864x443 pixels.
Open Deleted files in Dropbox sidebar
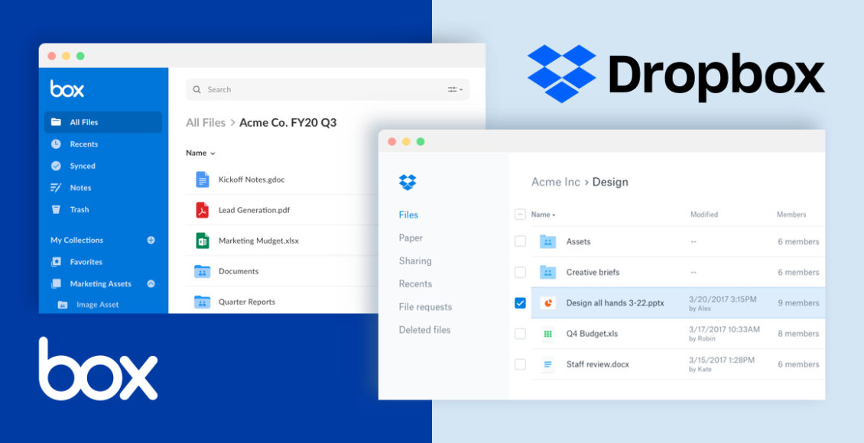425,330
